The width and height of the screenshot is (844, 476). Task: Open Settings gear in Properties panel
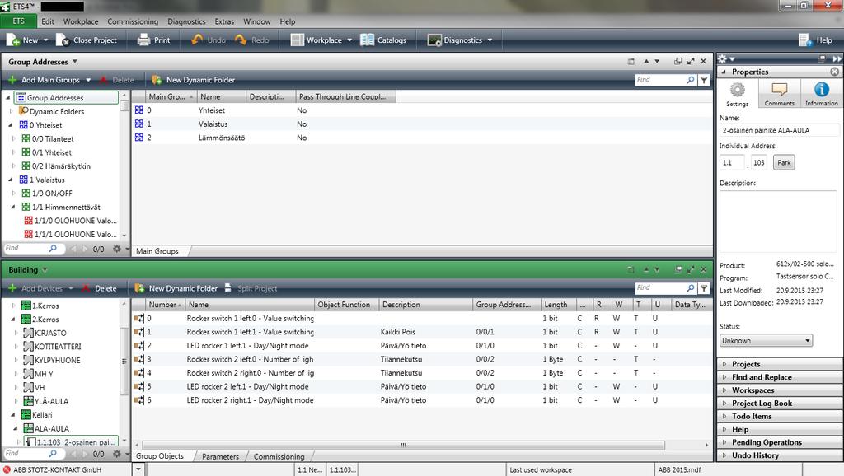click(x=738, y=90)
